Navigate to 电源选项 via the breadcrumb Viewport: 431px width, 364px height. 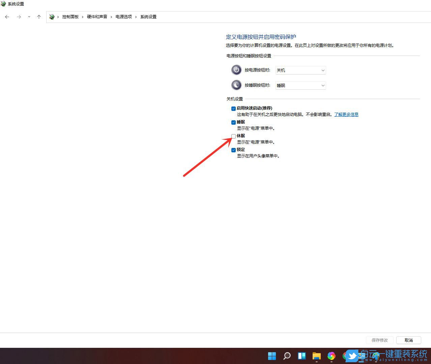coord(123,17)
